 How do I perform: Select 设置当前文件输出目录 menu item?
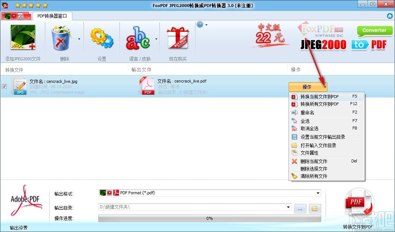coord(326,137)
